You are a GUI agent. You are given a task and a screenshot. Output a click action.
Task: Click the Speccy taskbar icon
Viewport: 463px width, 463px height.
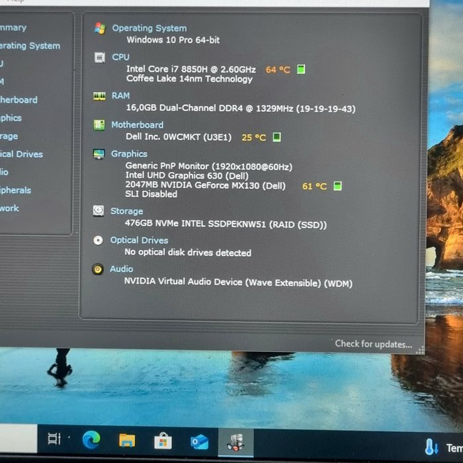click(235, 442)
